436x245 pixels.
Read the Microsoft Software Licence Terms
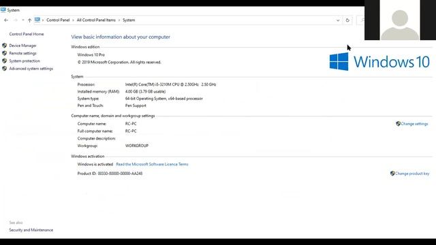click(152, 164)
